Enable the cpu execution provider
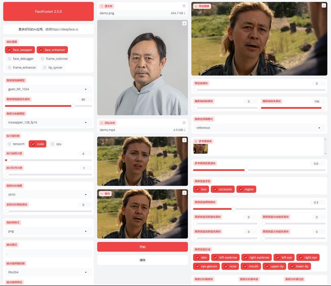Viewport: 331px width, 286px height. [x=56, y=144]
